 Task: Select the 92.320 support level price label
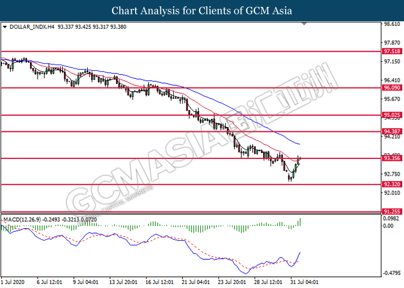pyautogui.click(x=392, y=184)
